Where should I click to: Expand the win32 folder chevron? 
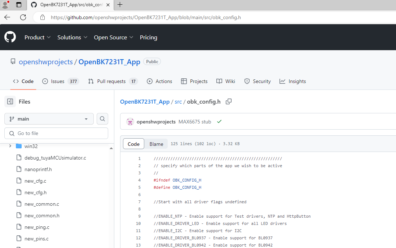tap(10, 146)
